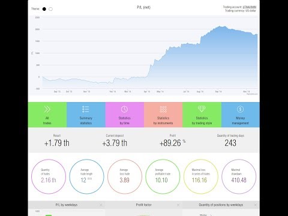
Task: Click the diamond icon for trading style
Action: [202, 109]
